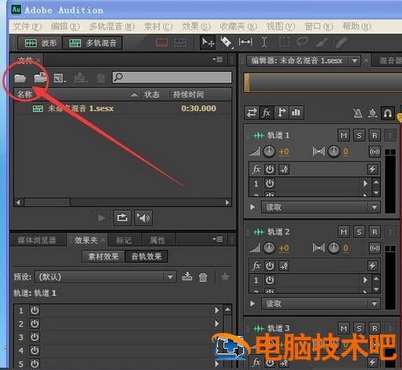Open Files panel options menu icon
This screenshot has height=370, width=402.
click(x=218, y=60)
